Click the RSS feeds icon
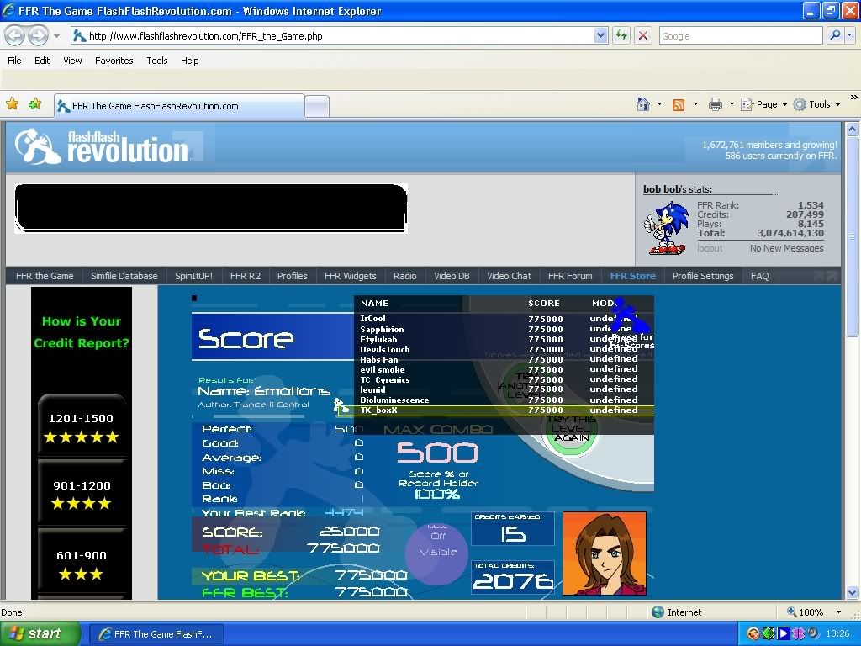Image resolution: width=861 pixels, height=646 pixels. (679, 104)
